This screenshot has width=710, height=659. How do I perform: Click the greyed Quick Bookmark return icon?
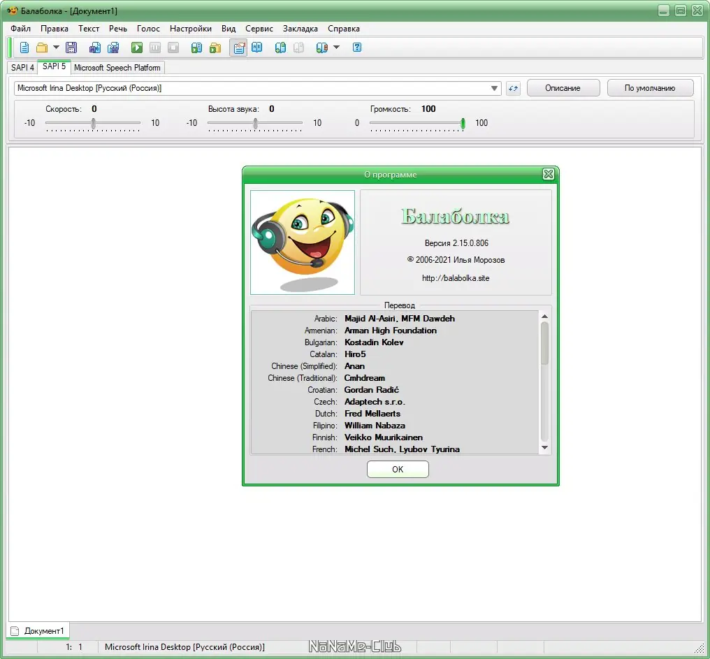(x=298, y=48)
